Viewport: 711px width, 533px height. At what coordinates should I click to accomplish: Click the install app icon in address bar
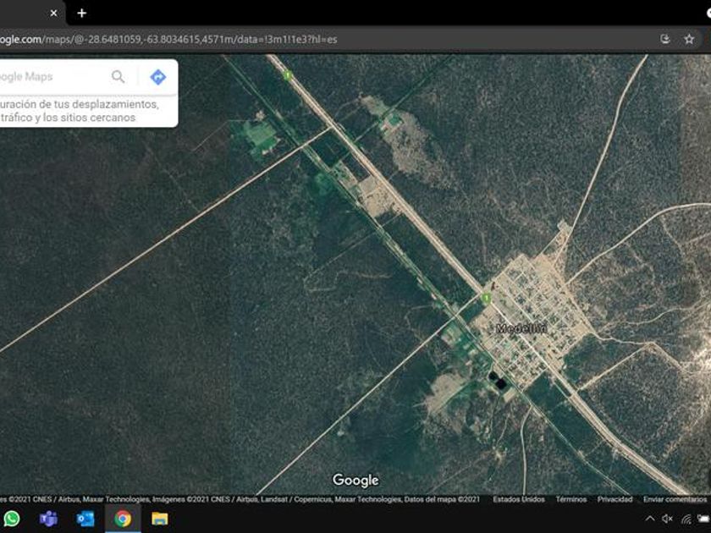point(665,39)
